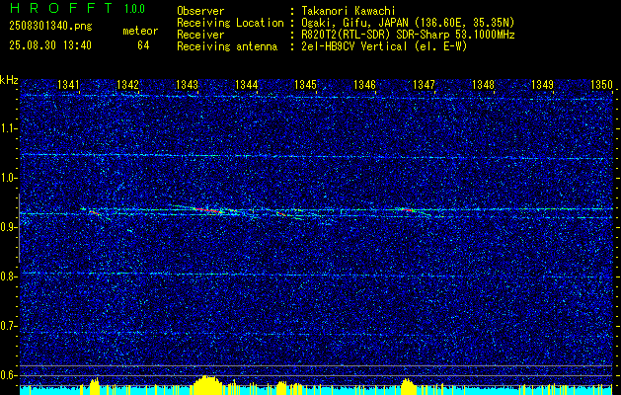Click the gray vertical bar beside 0.9 kHz

tap(19, 228)
